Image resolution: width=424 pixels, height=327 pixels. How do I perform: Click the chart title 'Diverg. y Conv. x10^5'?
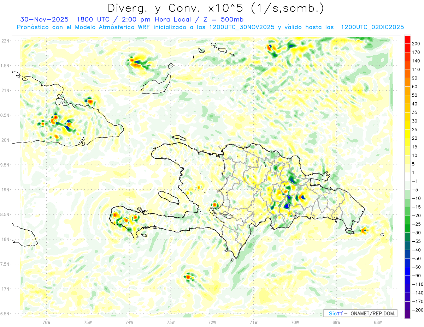[178, 8]
